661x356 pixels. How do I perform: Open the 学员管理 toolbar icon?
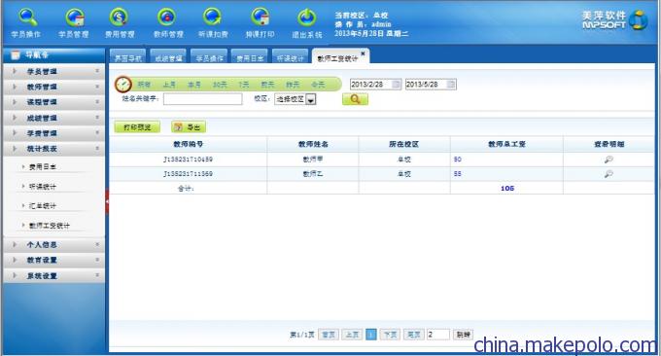click(75, 18)
